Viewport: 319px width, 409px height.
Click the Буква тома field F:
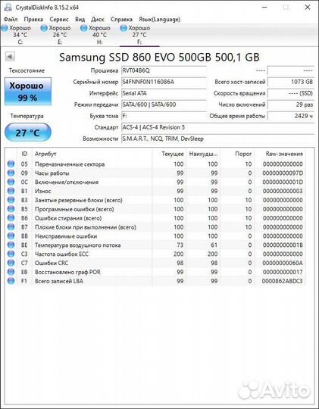[x=164, y=116]
